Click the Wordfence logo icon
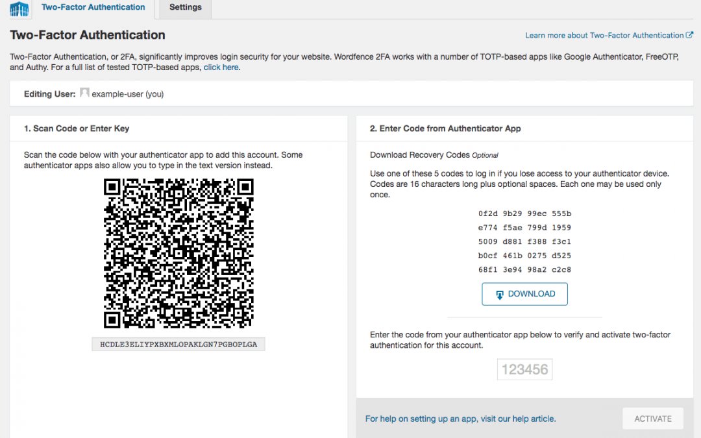Viewport: 701px width, 438px height. click(19, 9)
